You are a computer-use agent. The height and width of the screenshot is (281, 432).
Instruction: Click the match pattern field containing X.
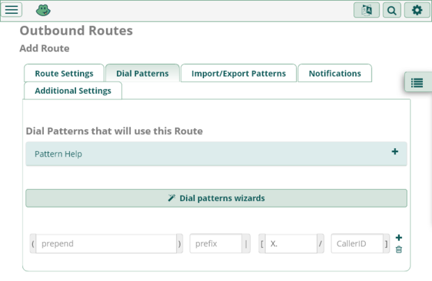pyautogui.click(x=291, y=244)
